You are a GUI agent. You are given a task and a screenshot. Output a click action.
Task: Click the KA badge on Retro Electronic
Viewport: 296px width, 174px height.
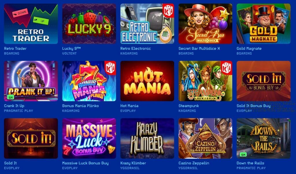(x=168, y=10)
